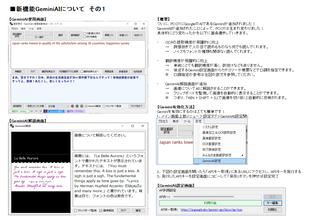
Task: Click 情報 menu item at top right
Action: [136, 29]
